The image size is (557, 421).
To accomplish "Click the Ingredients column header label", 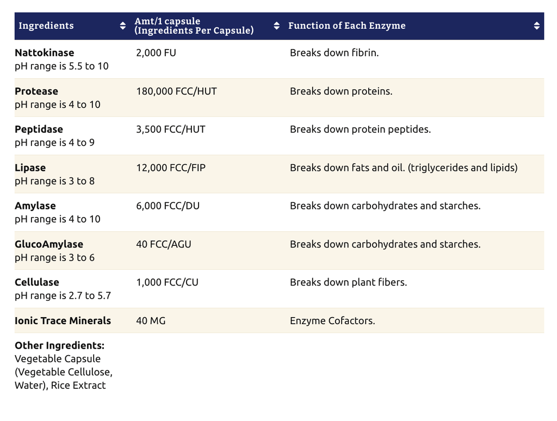I will coord(46,26).
